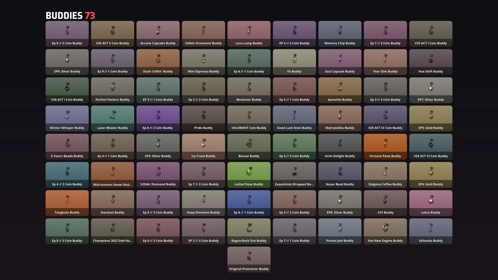
Task: Click the Dalgona Coffee Buddy card
Action: point(385,175)
